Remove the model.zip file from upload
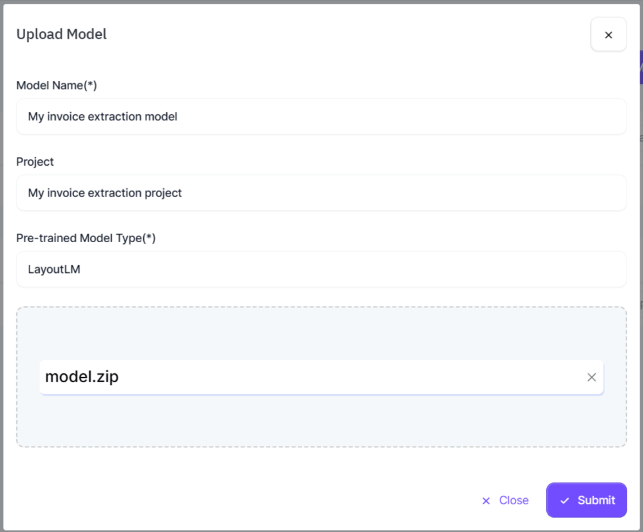Screen dimensions: 643x532 (592, 377)
